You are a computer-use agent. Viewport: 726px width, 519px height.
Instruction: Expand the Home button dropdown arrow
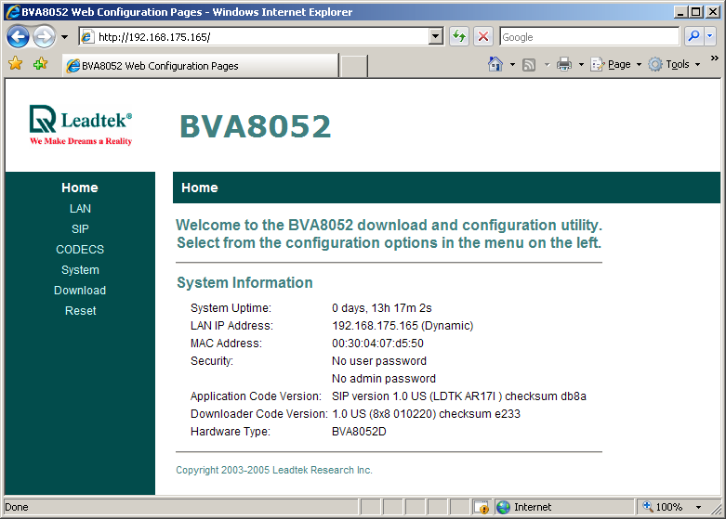click(x=512, y=64)
